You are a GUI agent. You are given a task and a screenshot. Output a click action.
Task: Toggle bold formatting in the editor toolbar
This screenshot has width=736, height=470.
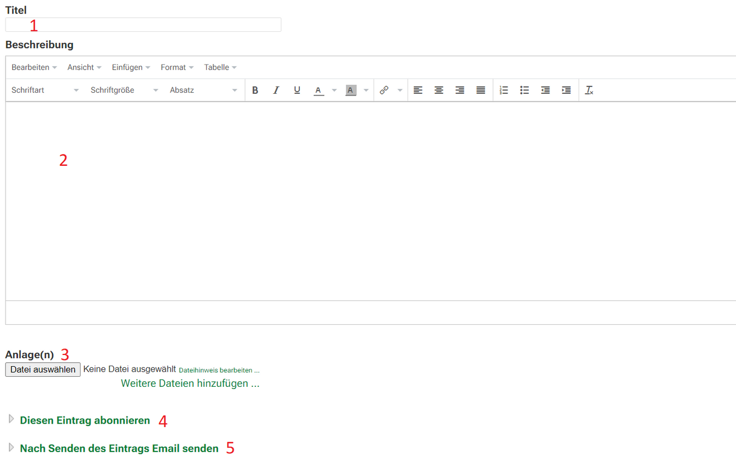click(255, 90)
